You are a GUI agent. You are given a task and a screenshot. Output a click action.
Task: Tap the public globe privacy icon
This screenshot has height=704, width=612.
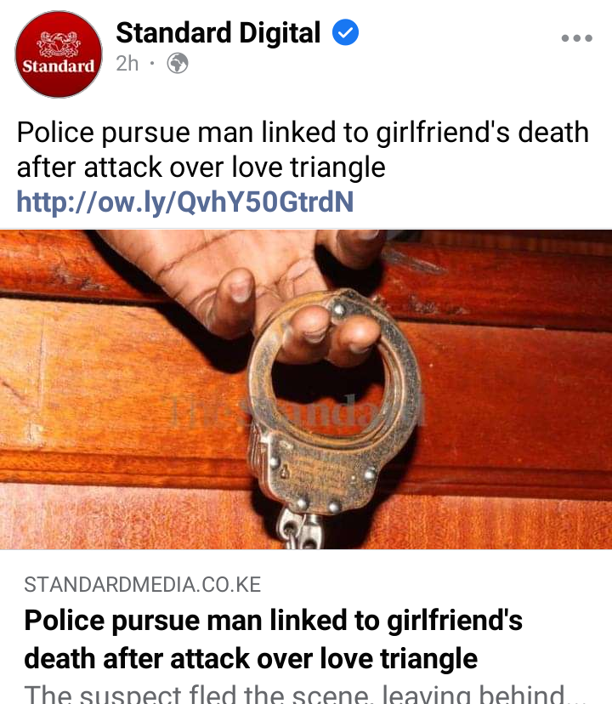point(178,63)
